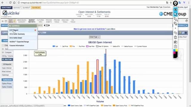Image resolution: width=191 pixels, height=107 pixels.
Task: Open the Chart Type dropdown
Action: [x=95, y=37]
